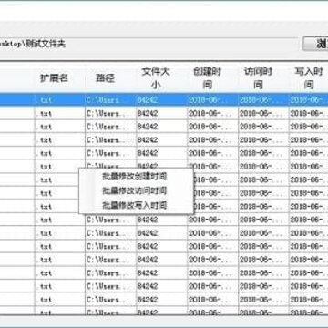Viewport: 328px width, 328px height.
Task: Select the highlighted row's 访问时间 date cell
Action: [x=263, y=100]
